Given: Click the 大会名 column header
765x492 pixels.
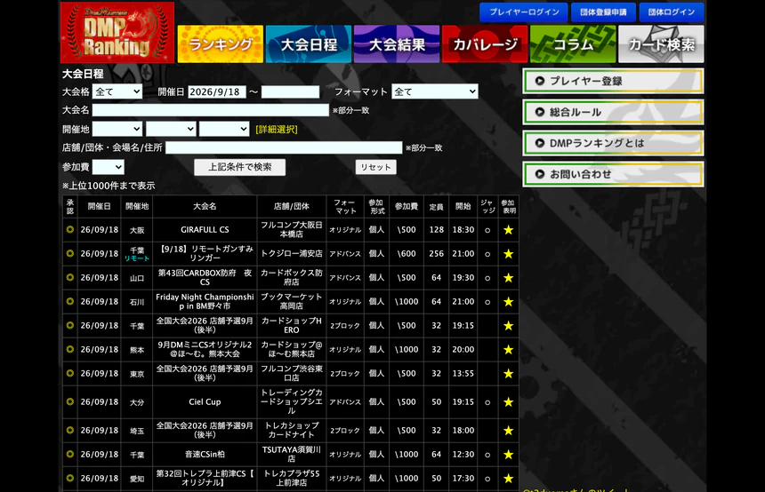Looking at the screenshot, I should click(205, 206).
